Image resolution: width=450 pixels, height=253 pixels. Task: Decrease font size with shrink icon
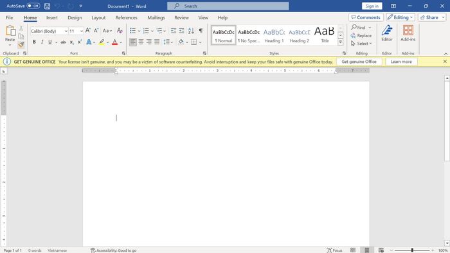click(96, 30)
